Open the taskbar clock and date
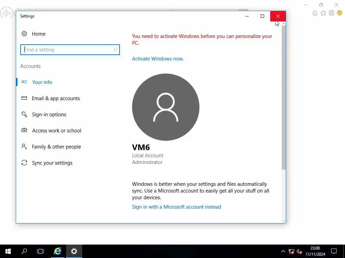Screen dimensions: 345x258 tap(315, 251)
